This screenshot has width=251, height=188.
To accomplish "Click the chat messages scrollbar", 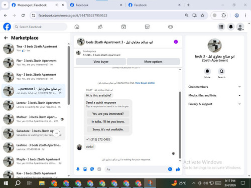I will tap(180, 125).
